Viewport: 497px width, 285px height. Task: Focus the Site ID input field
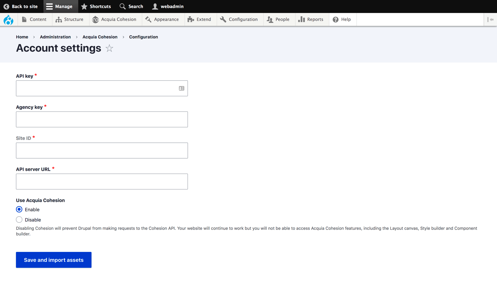pos(102,150)
